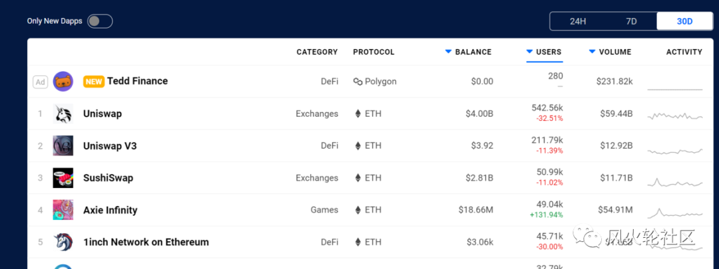The width and height of the screenshot is (719, 269).
Task: Select the 30D time range tab
Action: click(x=684, y=21)
